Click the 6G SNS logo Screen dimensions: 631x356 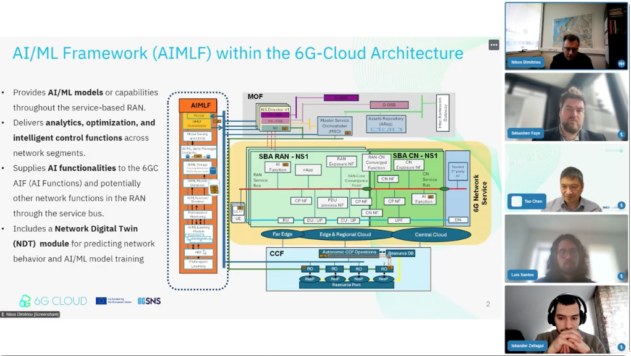click(x=149, y=301)
